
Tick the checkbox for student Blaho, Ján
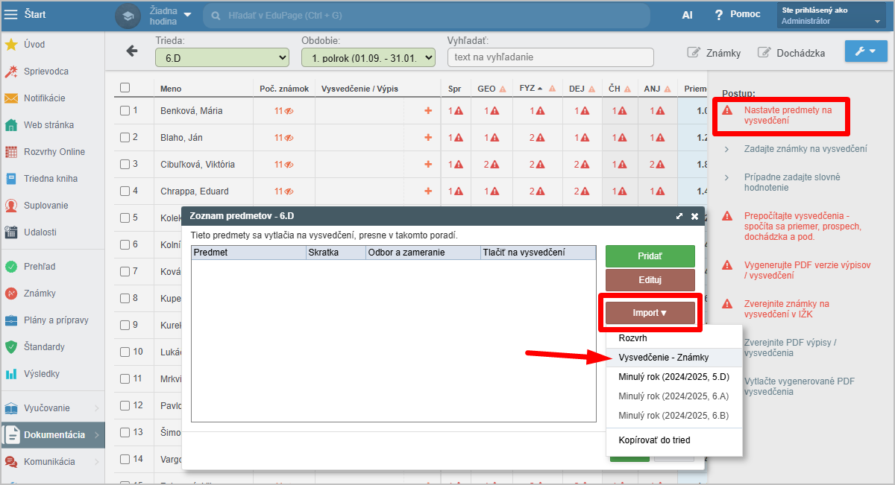[125, 138]
